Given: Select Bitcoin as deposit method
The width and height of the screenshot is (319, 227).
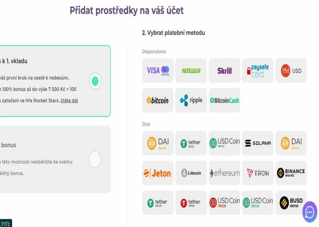Looking at the screenshot, I should [158, 101].
